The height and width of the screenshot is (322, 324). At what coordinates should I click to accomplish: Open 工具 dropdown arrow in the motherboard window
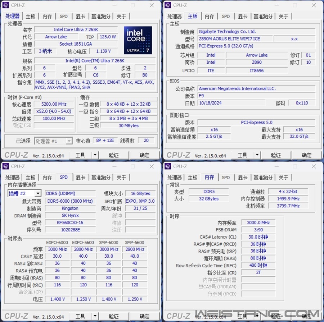pyautogui.click(x=257, y=155)
